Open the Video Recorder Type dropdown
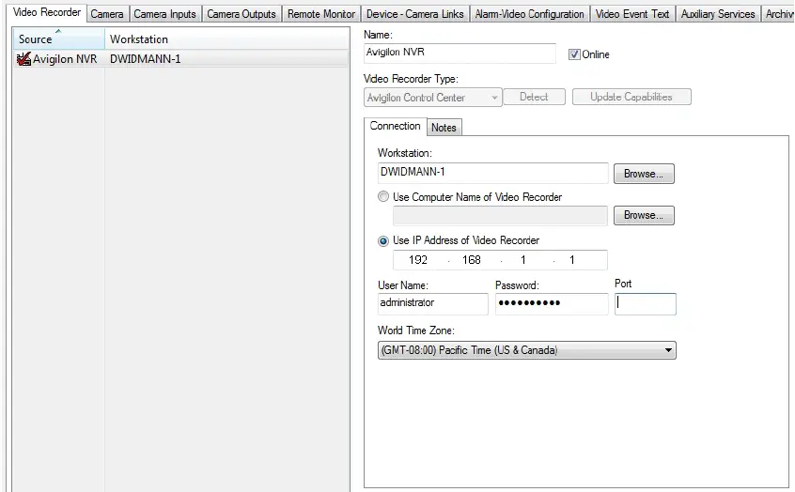Viewport: 795px width, 492px height. point(433,98)
